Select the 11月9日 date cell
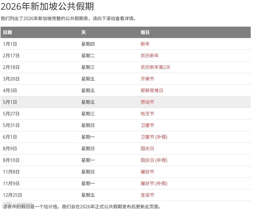This screenshot has height=210, width=253. coord(11,183)
